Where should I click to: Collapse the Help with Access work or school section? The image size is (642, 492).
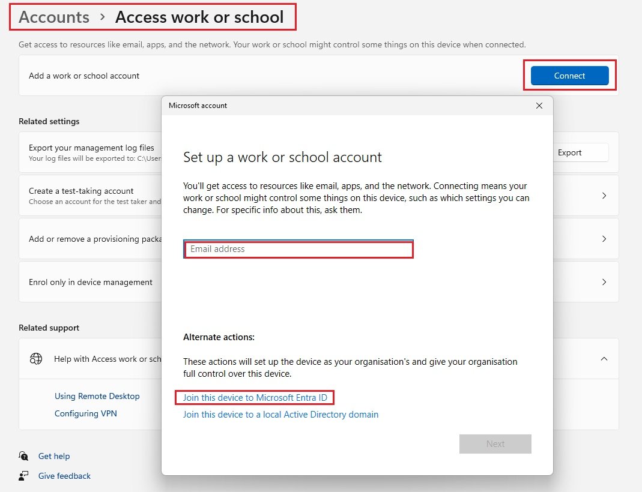coord(604,359)
